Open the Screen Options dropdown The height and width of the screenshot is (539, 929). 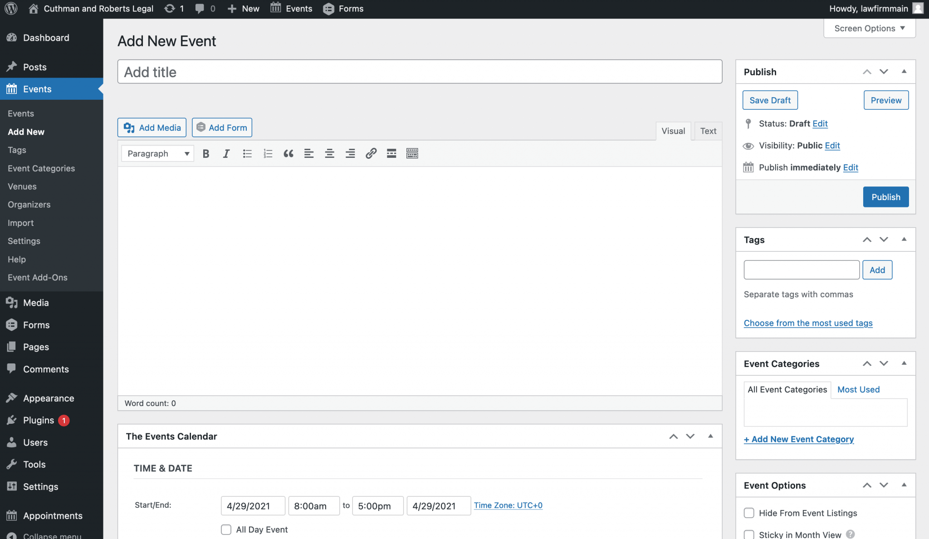(x=868, y=28)
